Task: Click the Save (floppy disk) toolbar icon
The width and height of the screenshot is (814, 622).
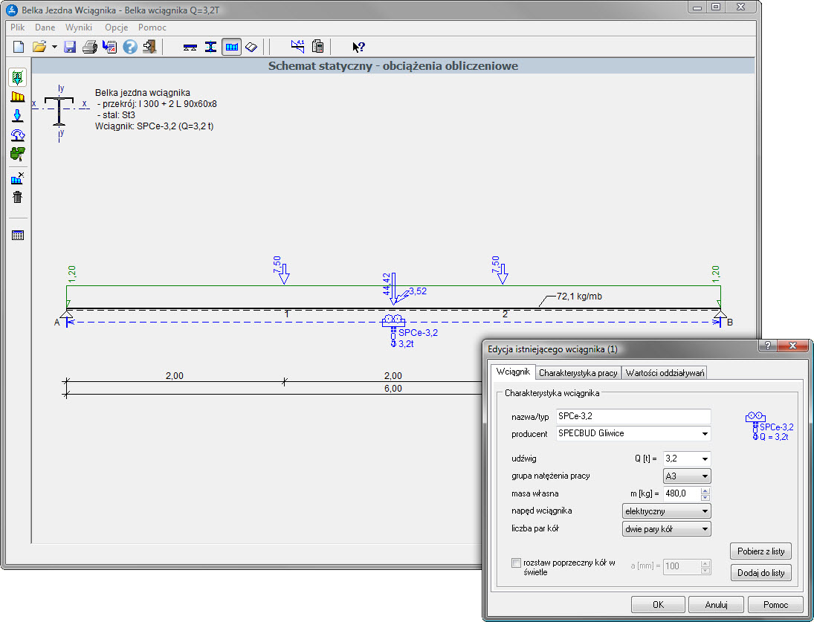Action: [x=71, y=47]
